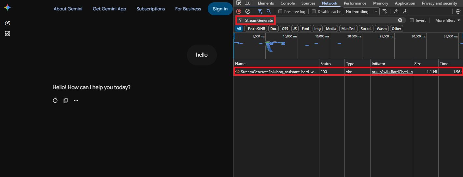Switch to the Elements tab
Viewport: 463px width, 177px height.
[x=266, y=3]
